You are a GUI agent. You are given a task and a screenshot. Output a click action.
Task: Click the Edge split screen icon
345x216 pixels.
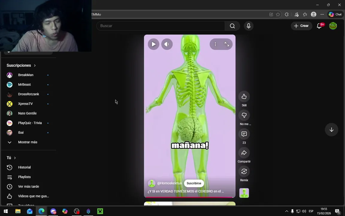[x=271, y=14]
